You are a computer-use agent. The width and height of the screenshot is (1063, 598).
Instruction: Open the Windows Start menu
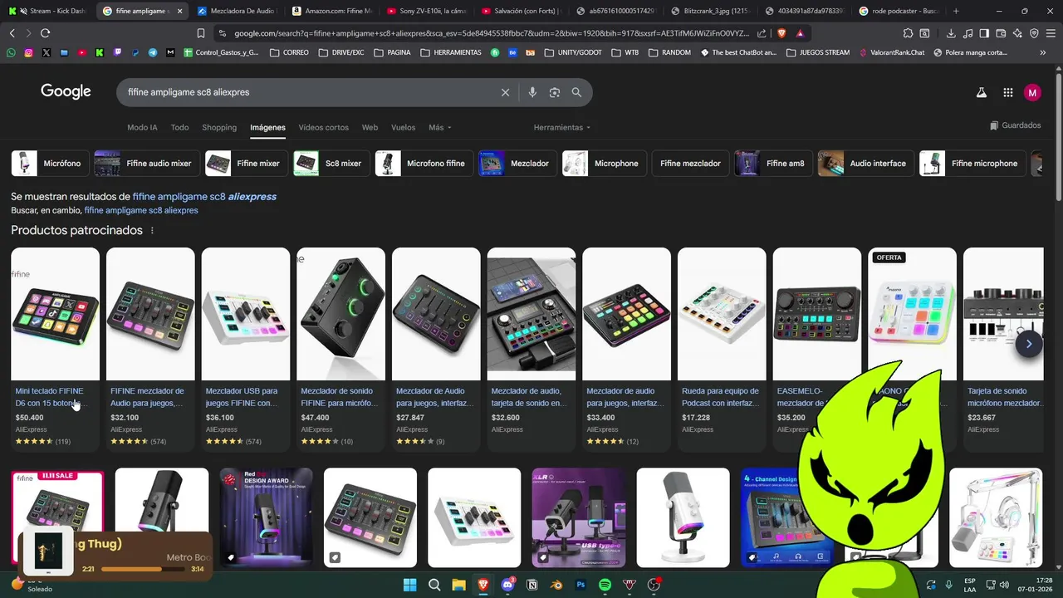[x=409, y=585]
